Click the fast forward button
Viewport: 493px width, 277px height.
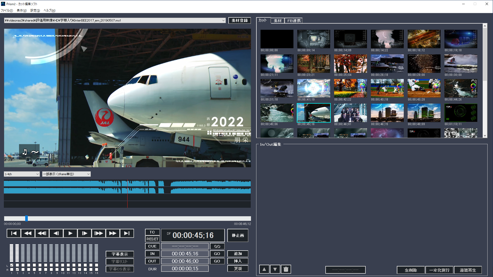[x=113, y=233]
